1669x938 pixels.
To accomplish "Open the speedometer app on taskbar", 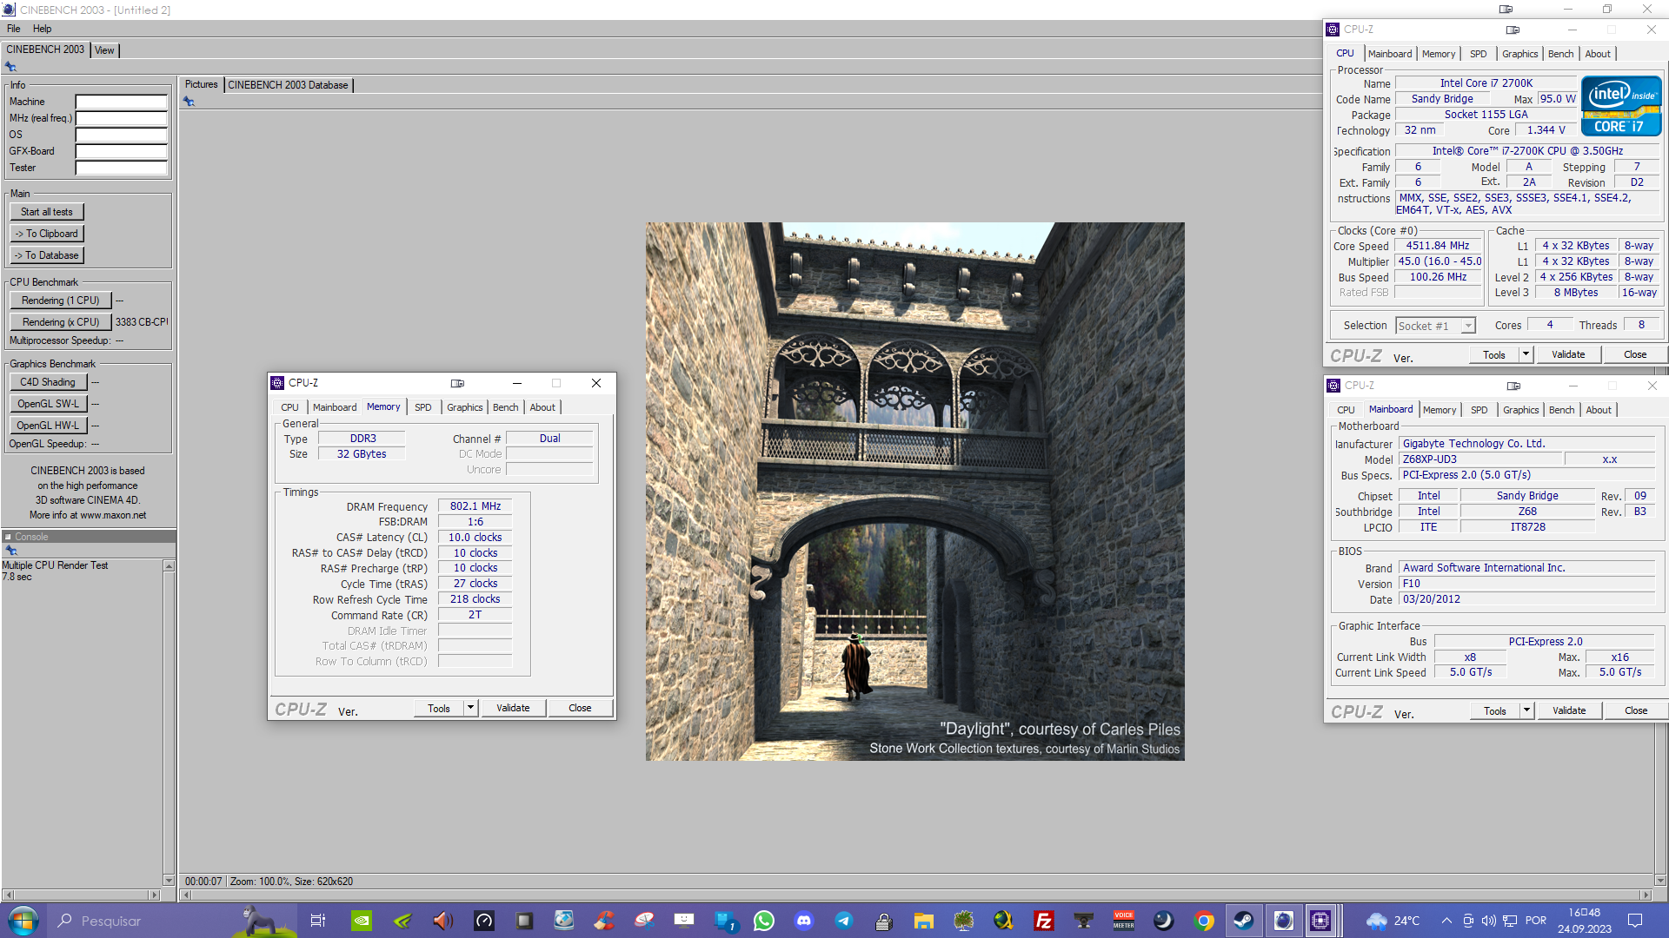I will click(x=484, y=921).
